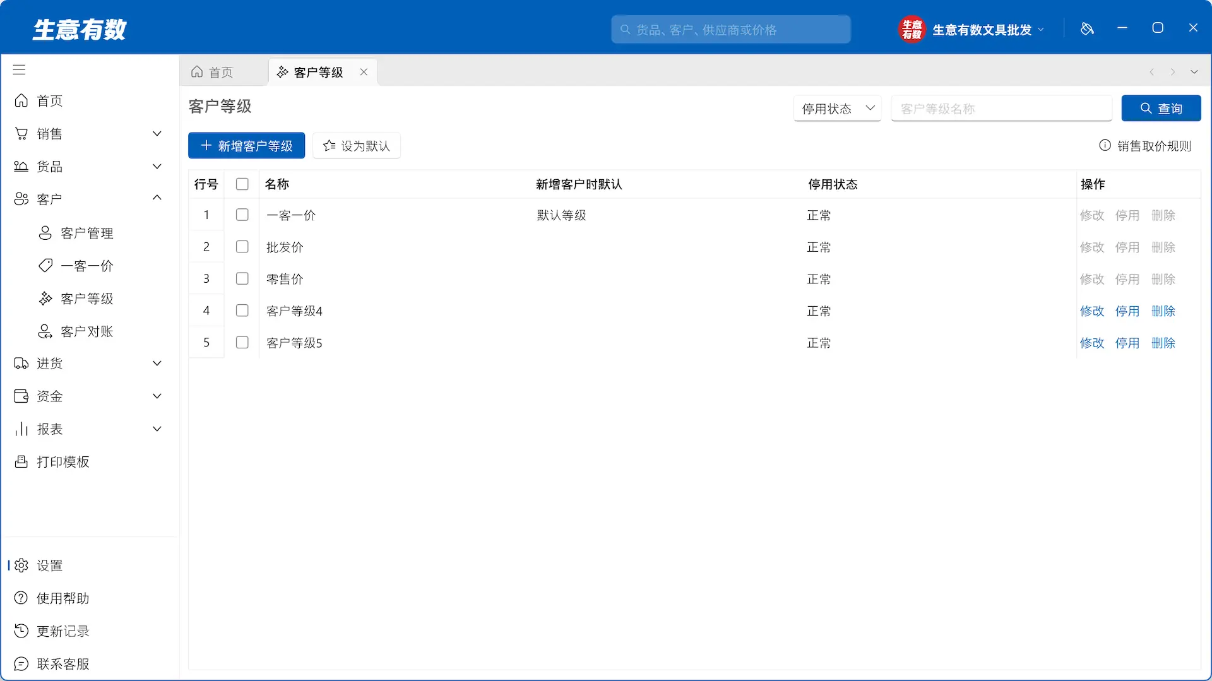Focus the 客户等级名称 search field
1212x681 pixels.
1001,109
